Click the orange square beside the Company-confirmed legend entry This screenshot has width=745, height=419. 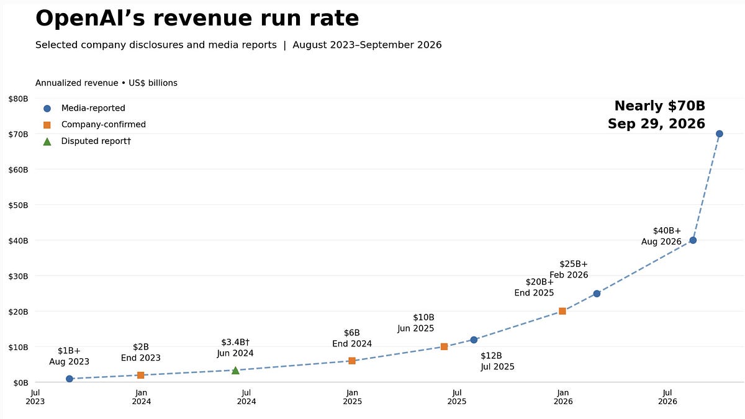pyautogui.click(x=47, y=125)
